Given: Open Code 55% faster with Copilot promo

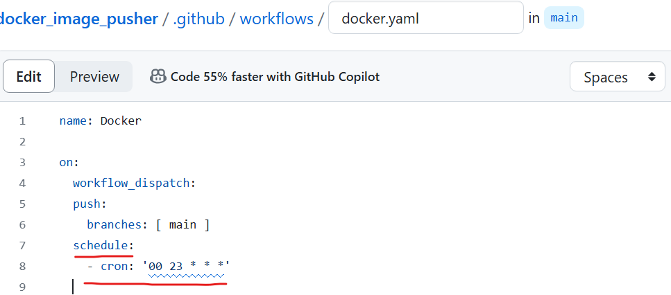Looking at the screenshot, I should (x=275, y=77).
